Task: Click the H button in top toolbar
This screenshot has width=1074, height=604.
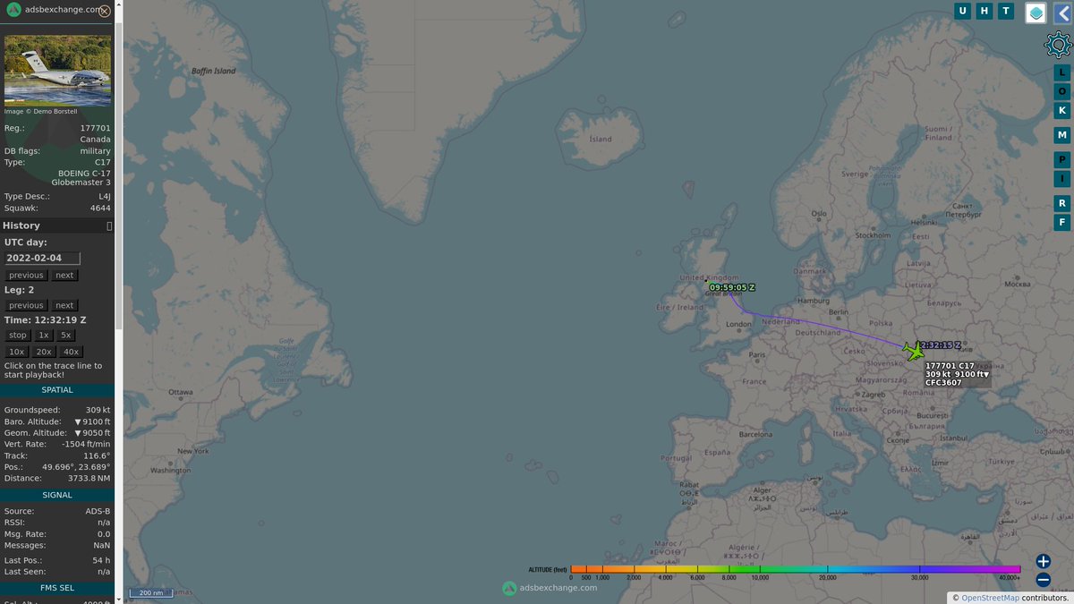Action: (x=984, y=11)
